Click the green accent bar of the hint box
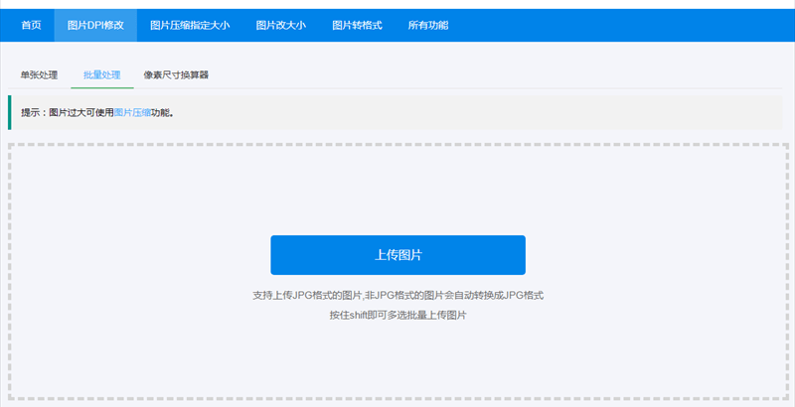The width and height of the screenshot is (795, 407). [10, 112]
